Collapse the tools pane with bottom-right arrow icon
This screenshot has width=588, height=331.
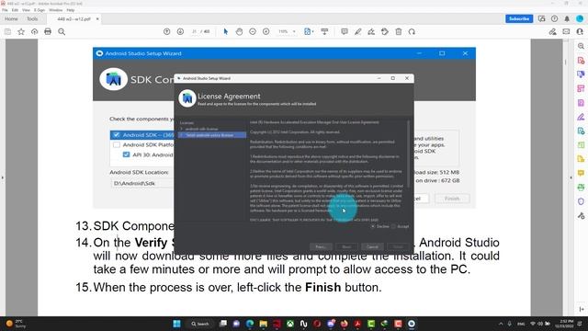pyautogui.click(x=582, y=309)
